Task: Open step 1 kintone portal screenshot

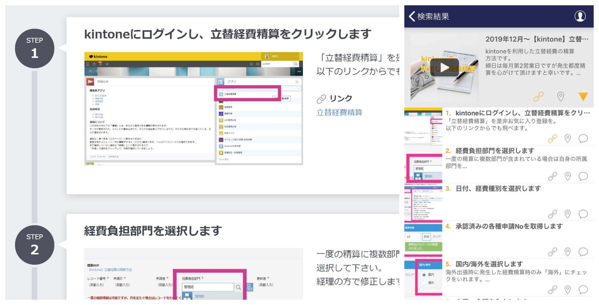Action: point(193,108)
